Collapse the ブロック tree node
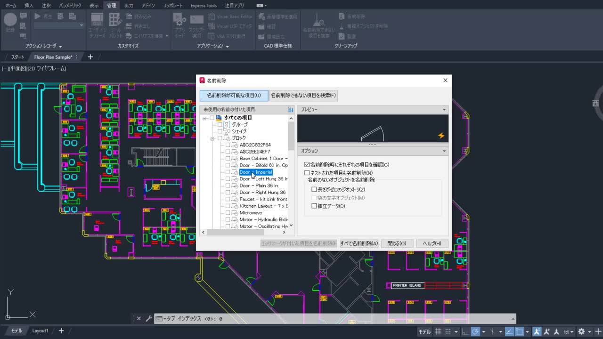 tap(212, 138)
